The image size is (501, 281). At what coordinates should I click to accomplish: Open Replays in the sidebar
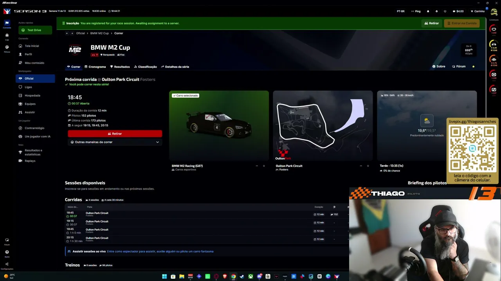click(x=35, y=161)
